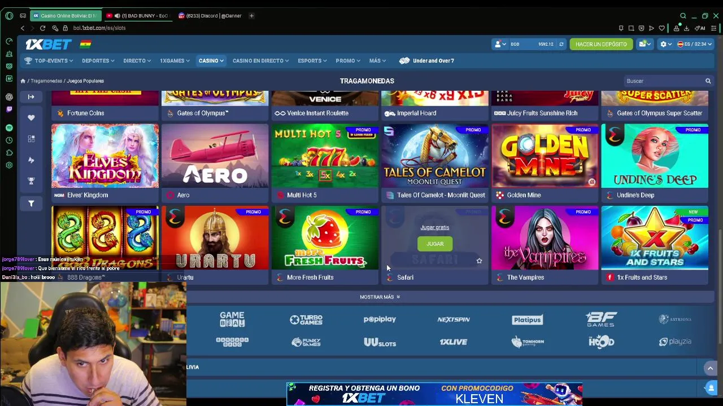Click the home icon in breadcrumb
Image resolution: width=723 pixels, height=406 pixels.
click(23, 81)
